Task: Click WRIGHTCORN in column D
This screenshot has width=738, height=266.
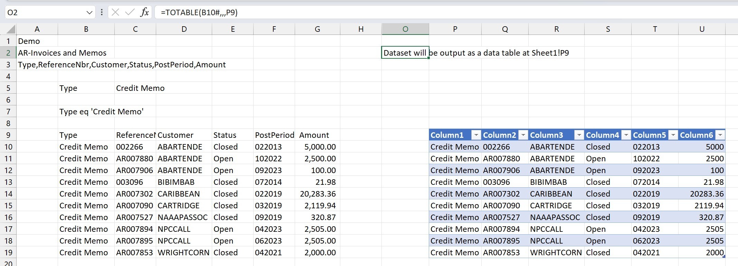Action: click(184, 253)
